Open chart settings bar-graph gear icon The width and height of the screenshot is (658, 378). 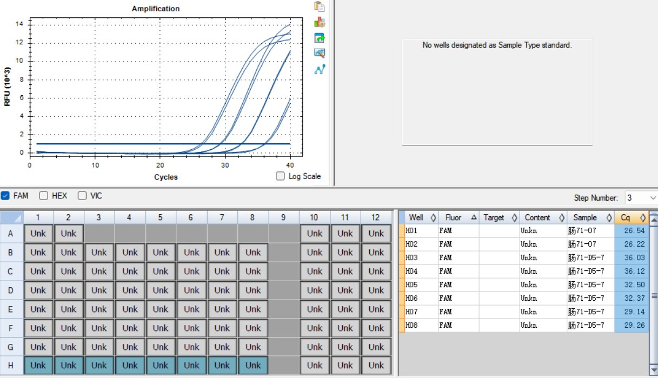(320, 22)
